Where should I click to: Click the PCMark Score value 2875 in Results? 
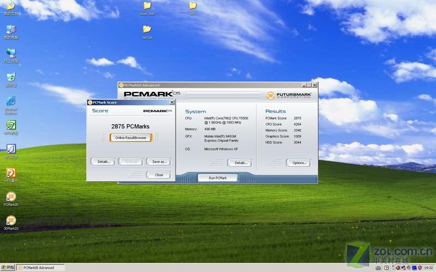pyautogui.click(x=297, y=118)
